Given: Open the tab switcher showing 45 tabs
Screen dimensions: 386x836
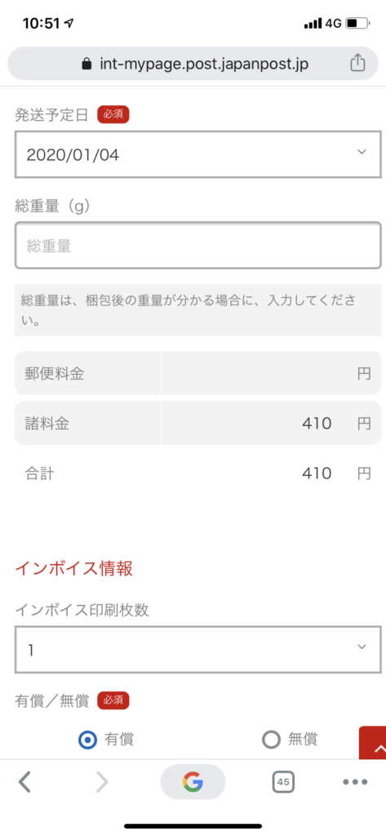Looking at the screenshot, I should (x=283, y=782).
